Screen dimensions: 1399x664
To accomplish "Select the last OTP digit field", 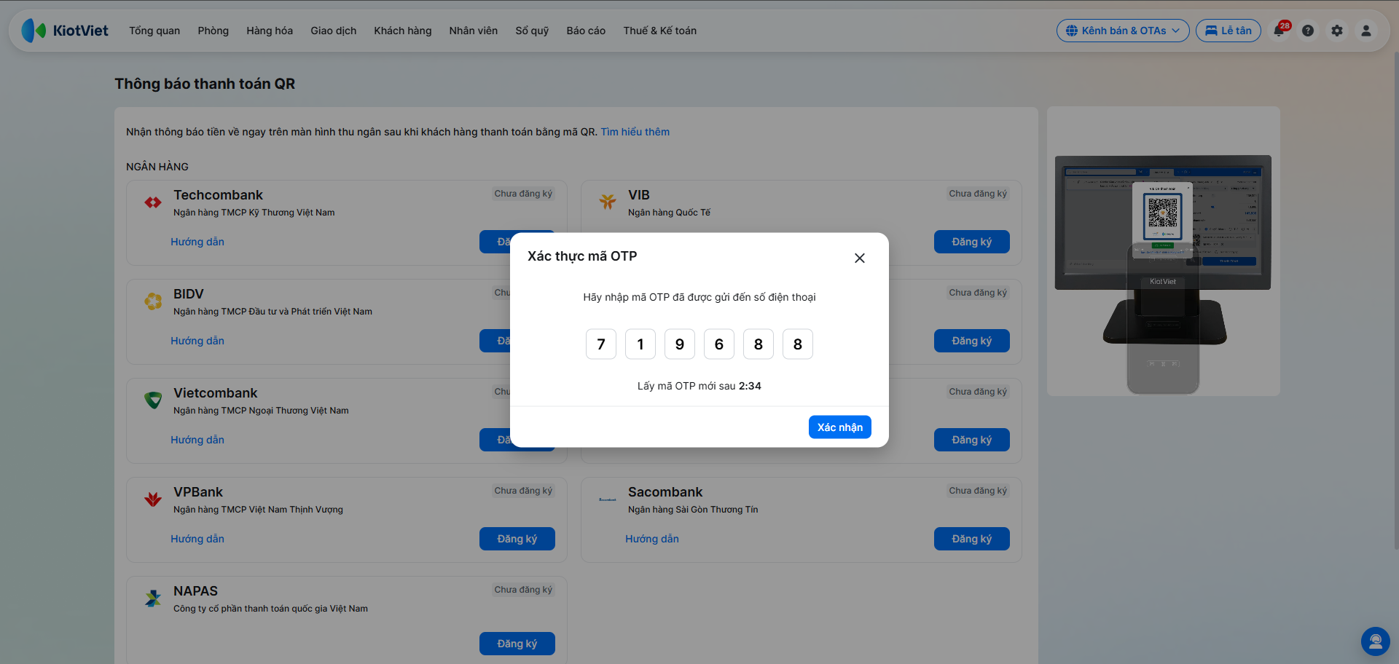I will [798, 344].
